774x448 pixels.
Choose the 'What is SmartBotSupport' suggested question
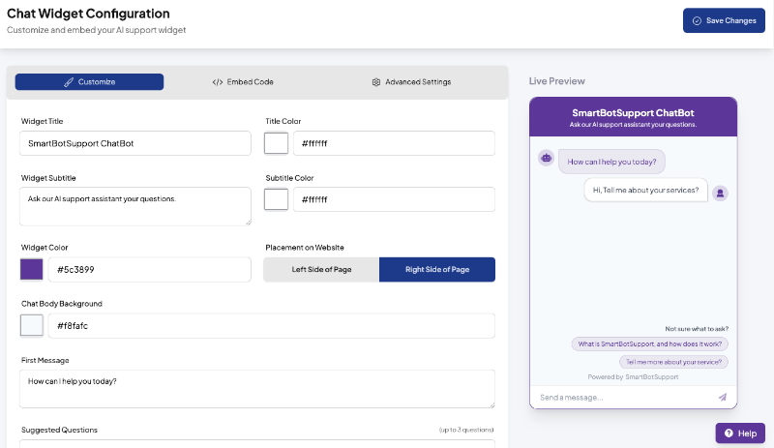pos(649,343)
